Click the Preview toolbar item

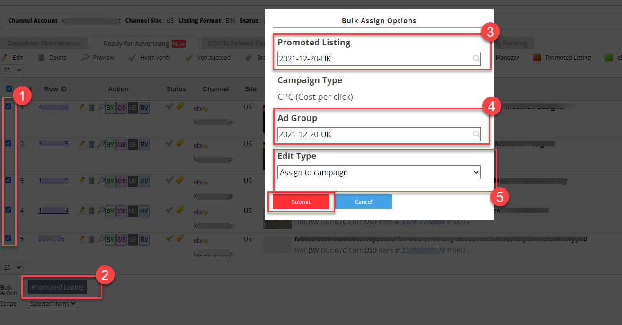point(98,58)
